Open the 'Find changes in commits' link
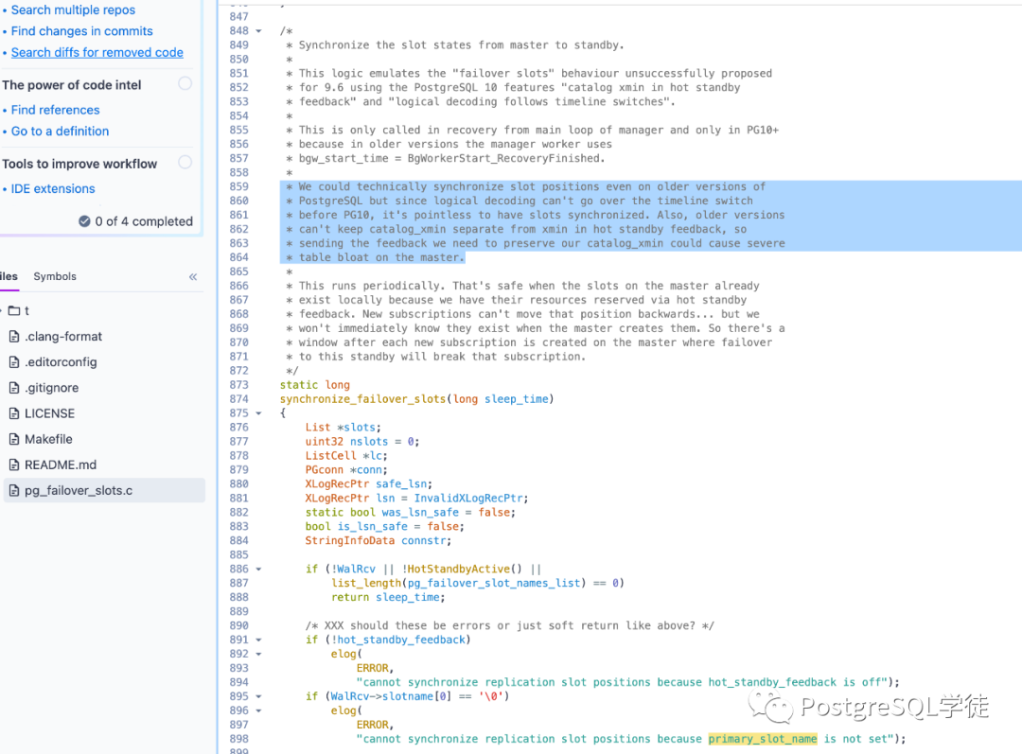Viewport: 1022px width, 754px height. click(x=81, y=31)
